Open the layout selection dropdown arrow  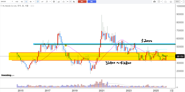coord(161,1)
